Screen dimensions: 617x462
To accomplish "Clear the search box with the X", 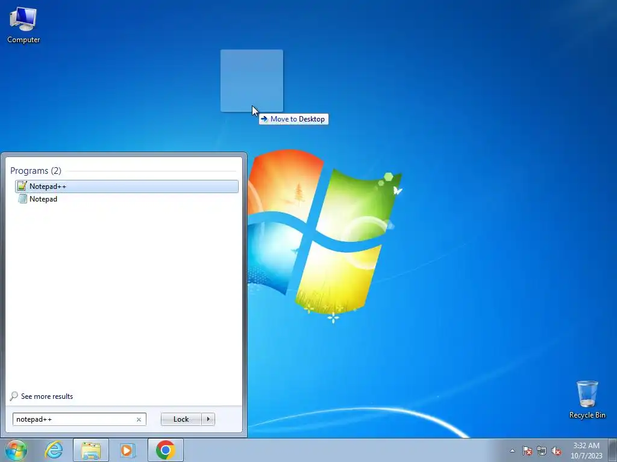I will pyautogui.click(x=139, y=419).
